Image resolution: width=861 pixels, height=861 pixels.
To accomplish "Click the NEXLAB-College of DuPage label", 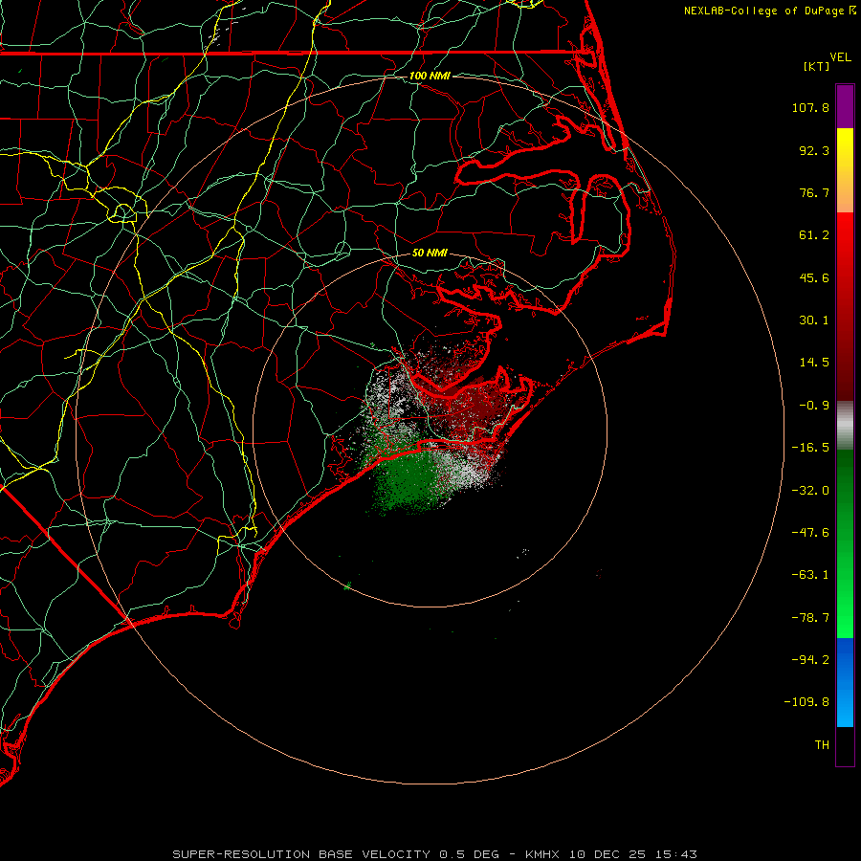I will click(x=765, y=11).
